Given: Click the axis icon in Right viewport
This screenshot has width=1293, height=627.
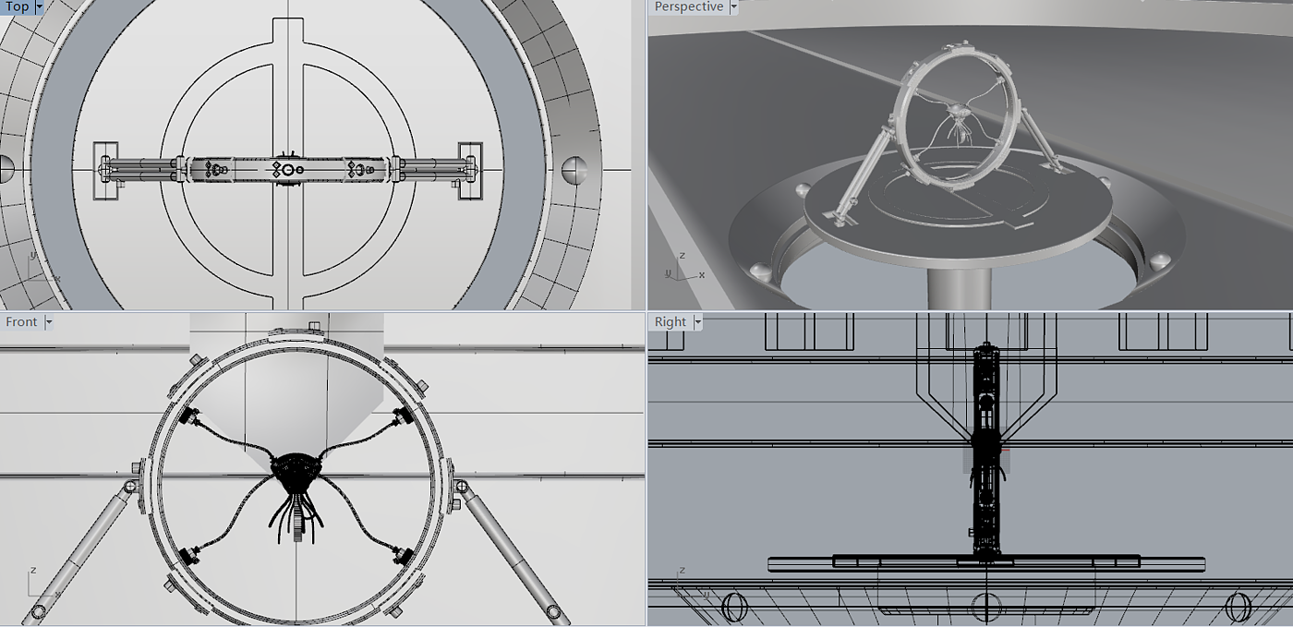Looking at the screenshot, I should point(691,582).
